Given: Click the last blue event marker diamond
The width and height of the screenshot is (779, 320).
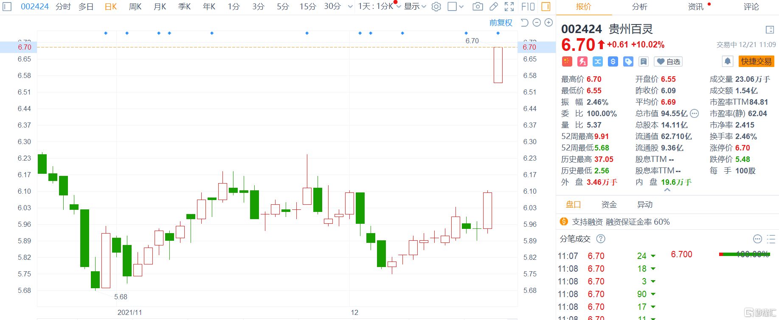Looking at the screenshot, I should point(498,33).
